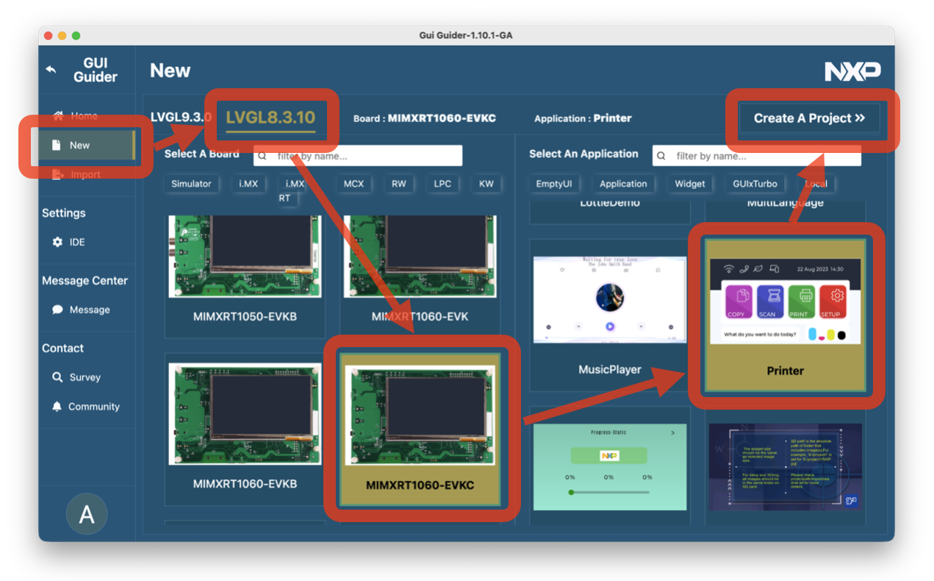Switch to the LVGL8.3.10 version tab
This screenshot has width=934, height=581.
pyautogui.click(x=270, y=118)
